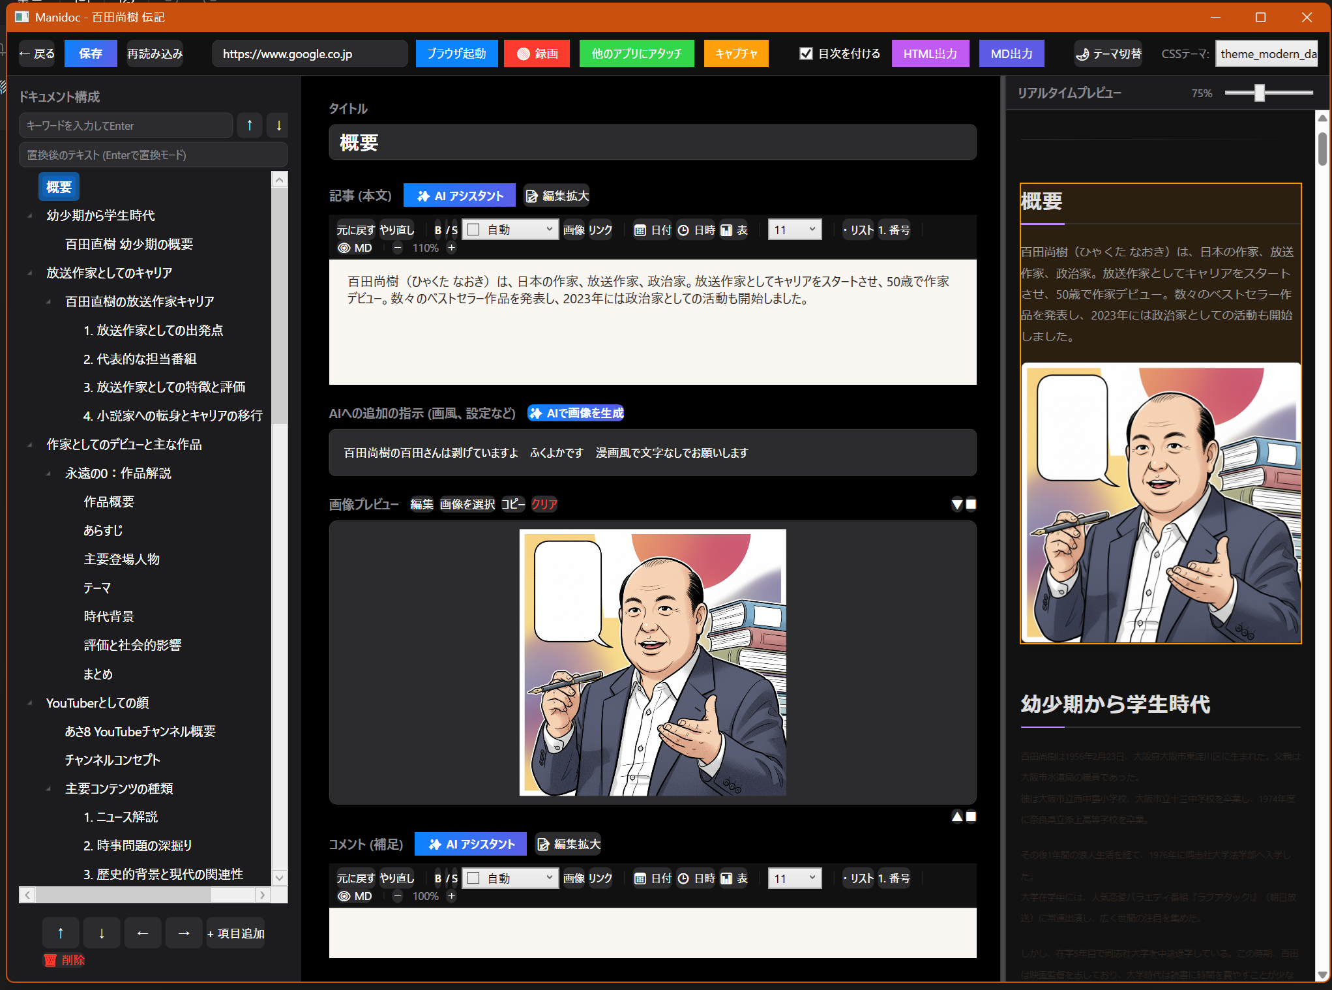The width and height of the screenshot is (1332, 990).
Task: Insert a numbered list with 1. 番号
Action: [894, 230]
